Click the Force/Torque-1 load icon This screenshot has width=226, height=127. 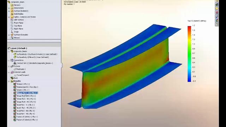pos(15,75)
